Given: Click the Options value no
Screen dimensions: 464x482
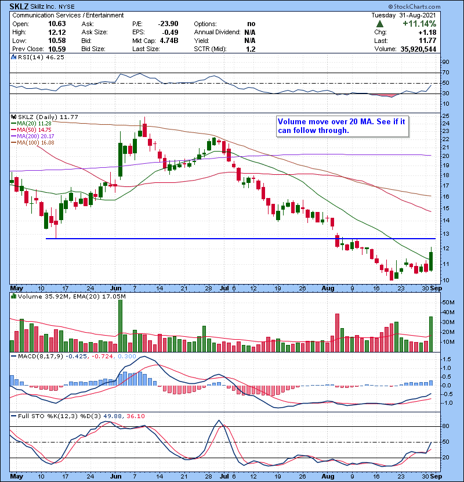Looking at the screenshot, I should (x=251, y=24).
